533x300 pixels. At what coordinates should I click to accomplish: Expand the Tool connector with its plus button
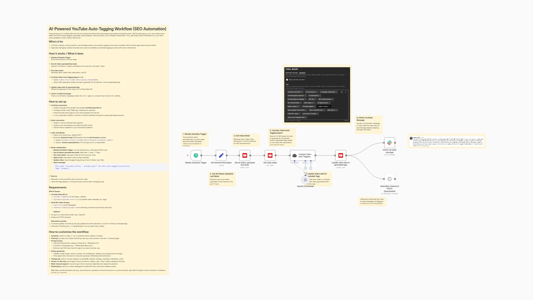click(x=311, y=168)
